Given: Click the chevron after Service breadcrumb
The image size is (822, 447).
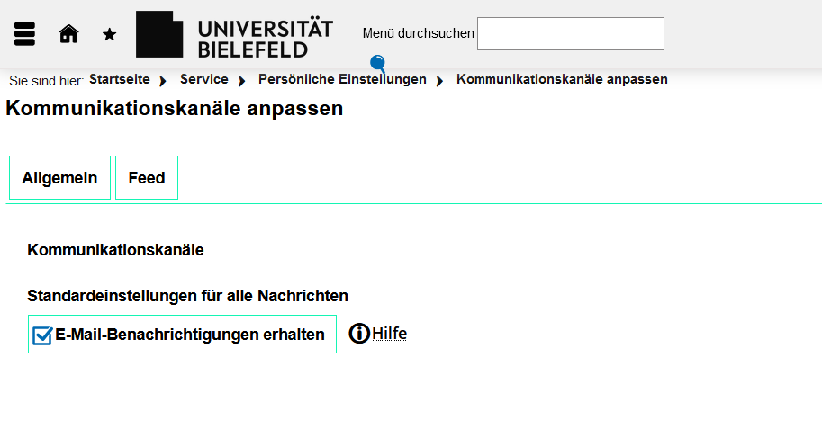Looking at the screenshot, I should pos(241,81).
